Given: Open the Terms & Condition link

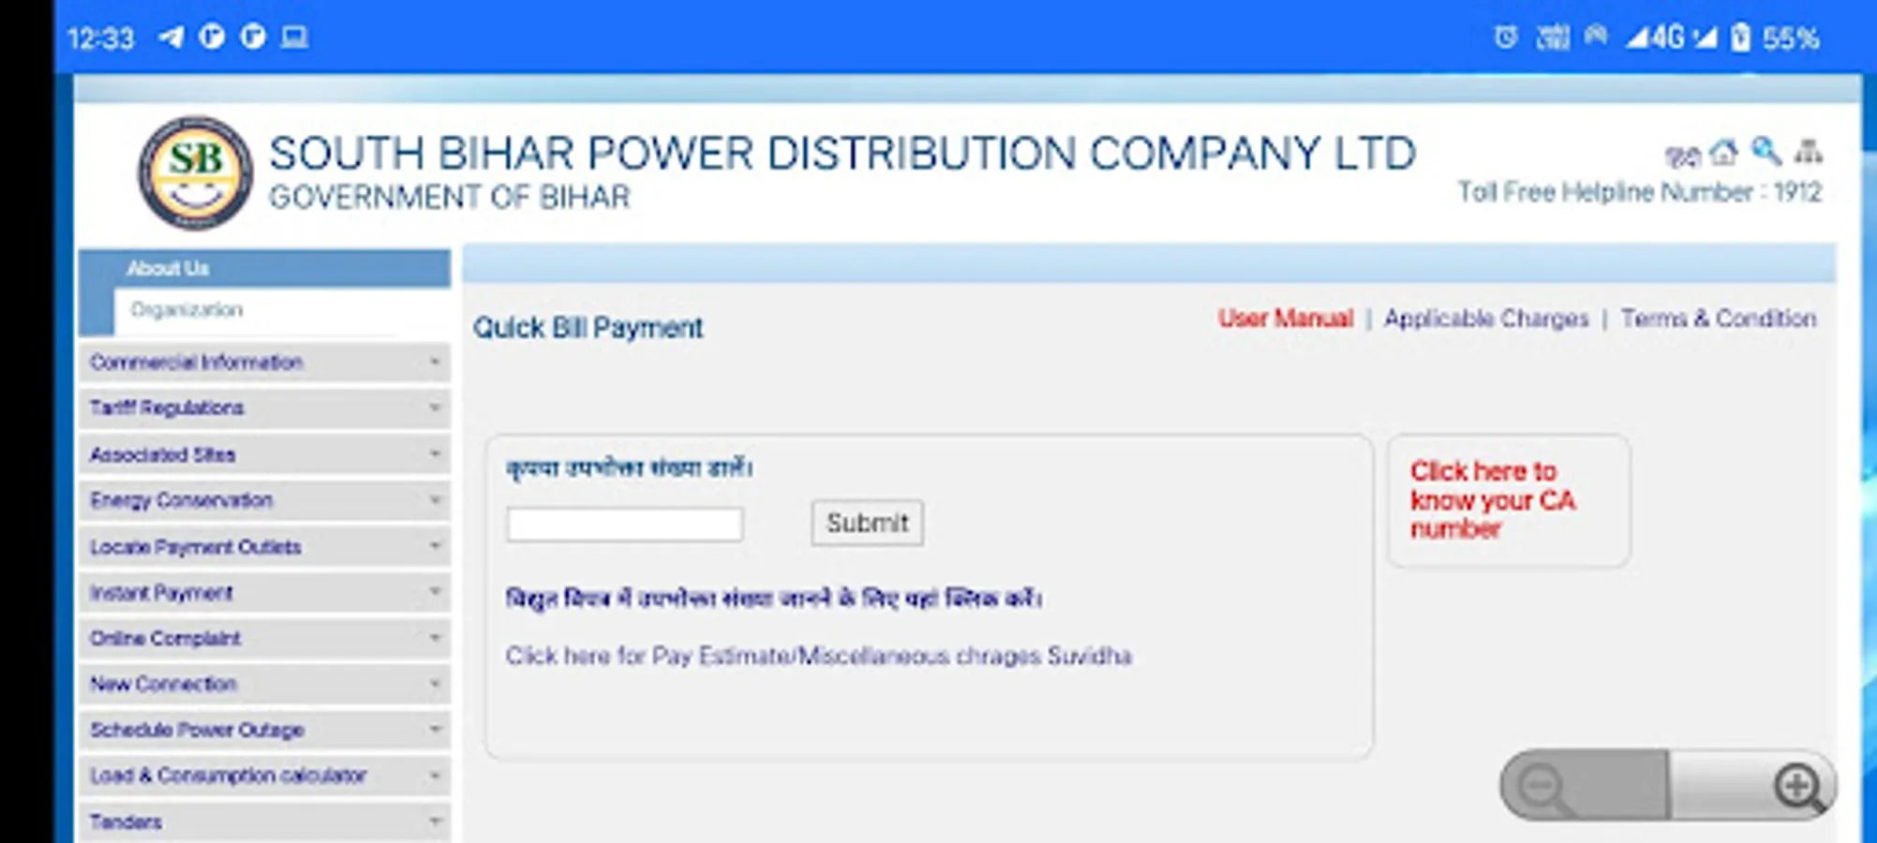Looking at the screenshot, I should 1719,318.
